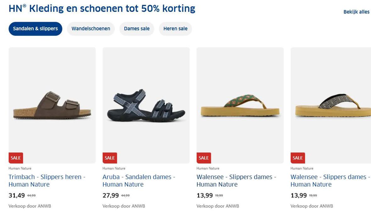Click the SALE badge on the green Walensee slipper

(204, 158)
